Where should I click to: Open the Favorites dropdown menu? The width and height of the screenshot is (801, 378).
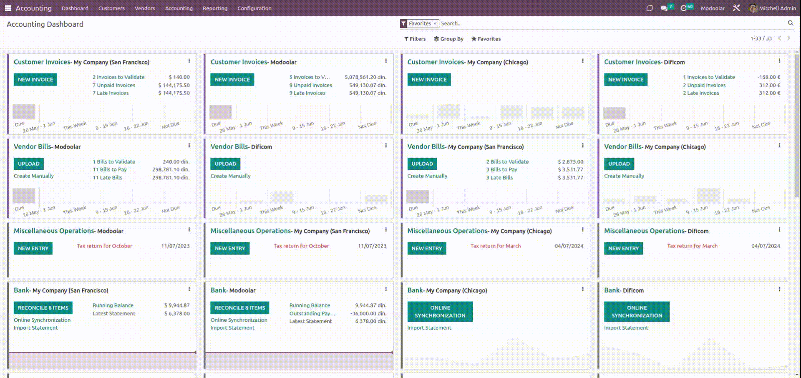tap(486, 39)
